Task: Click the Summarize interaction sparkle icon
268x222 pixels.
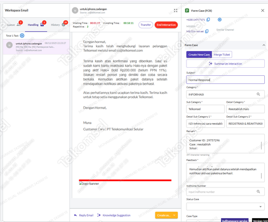Action: point(211,63)
